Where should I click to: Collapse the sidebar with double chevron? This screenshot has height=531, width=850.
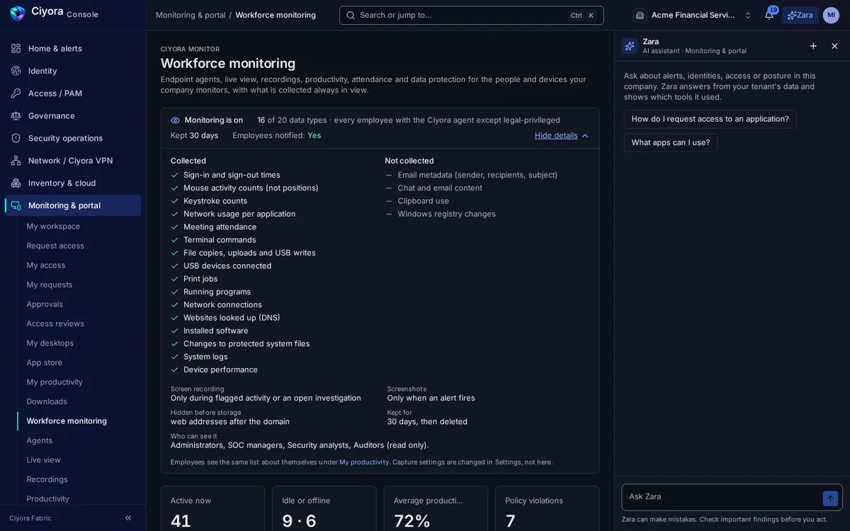[x=128, y=518]
